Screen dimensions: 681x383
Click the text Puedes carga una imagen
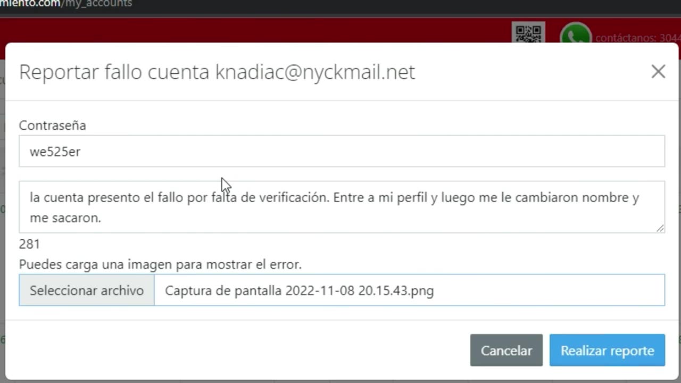(x=160, y=264)
